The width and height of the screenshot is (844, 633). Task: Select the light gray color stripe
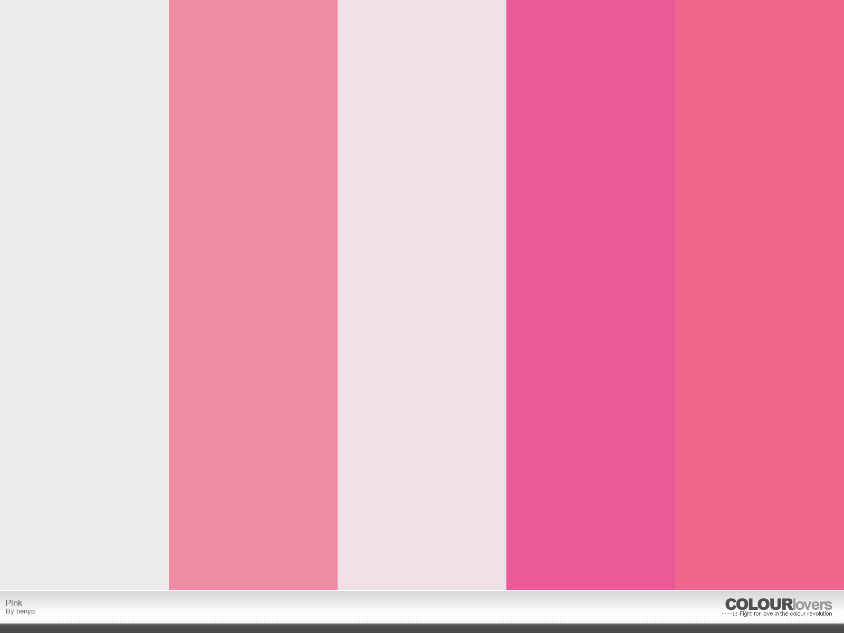[84, 295]
